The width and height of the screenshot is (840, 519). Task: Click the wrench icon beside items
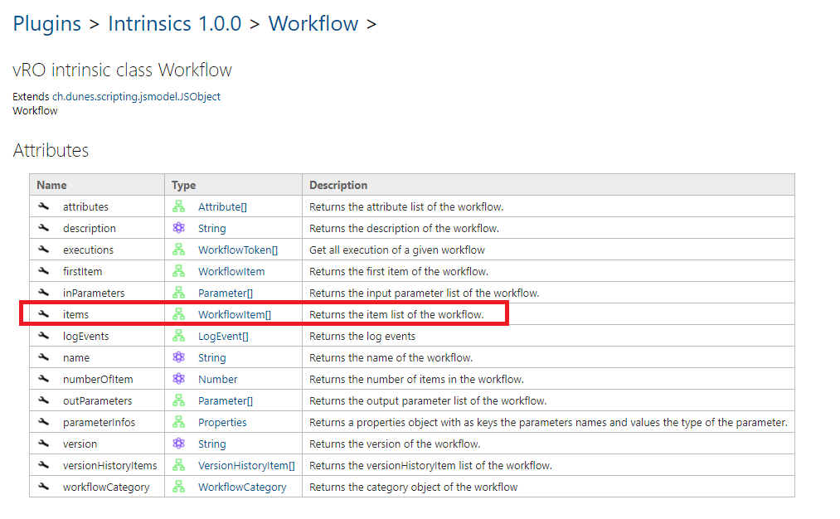click(43, 314)
